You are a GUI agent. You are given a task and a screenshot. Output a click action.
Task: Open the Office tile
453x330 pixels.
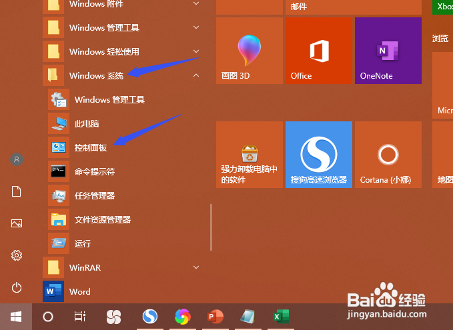point(319,51)
